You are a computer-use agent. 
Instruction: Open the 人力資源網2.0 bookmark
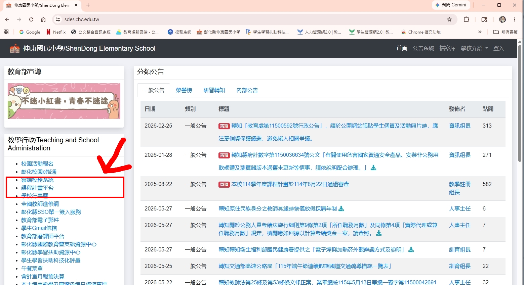[319, 32]
